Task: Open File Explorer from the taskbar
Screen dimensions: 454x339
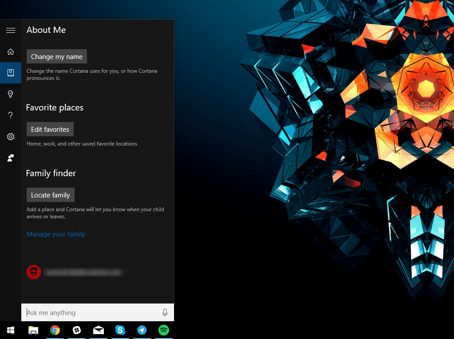Action: [x=33, y=330]
